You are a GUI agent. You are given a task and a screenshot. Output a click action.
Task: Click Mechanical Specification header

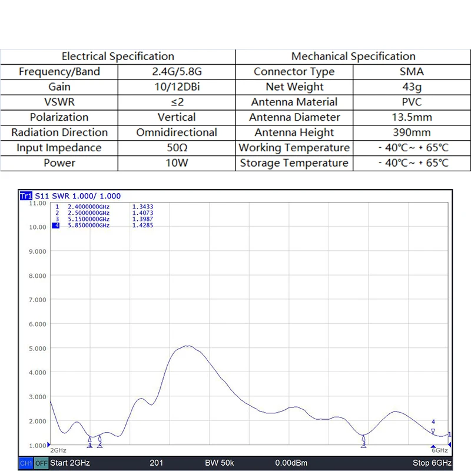point(353,57)
